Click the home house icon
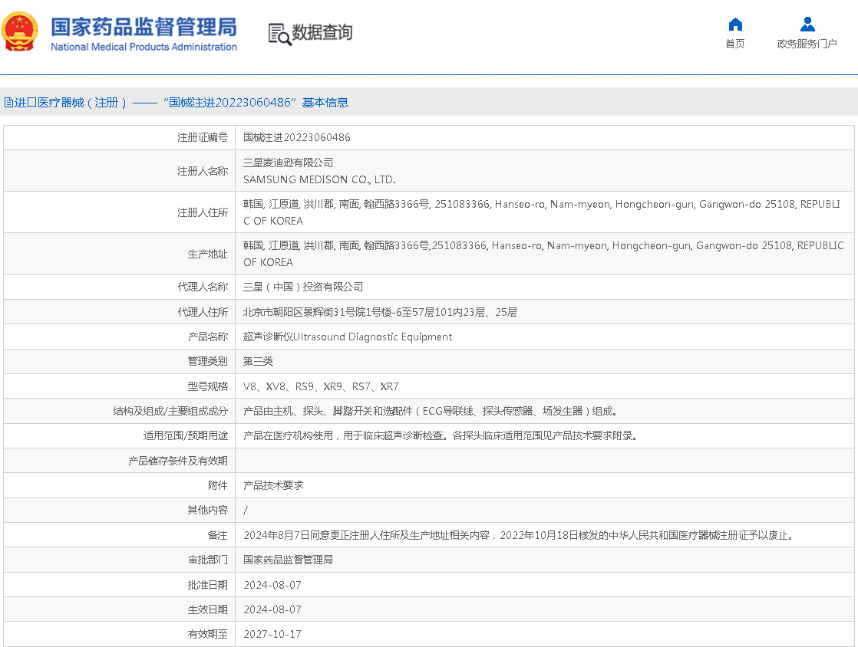Image resolution: width=858 pixels, height=647 pixels. tap(735, 25)
